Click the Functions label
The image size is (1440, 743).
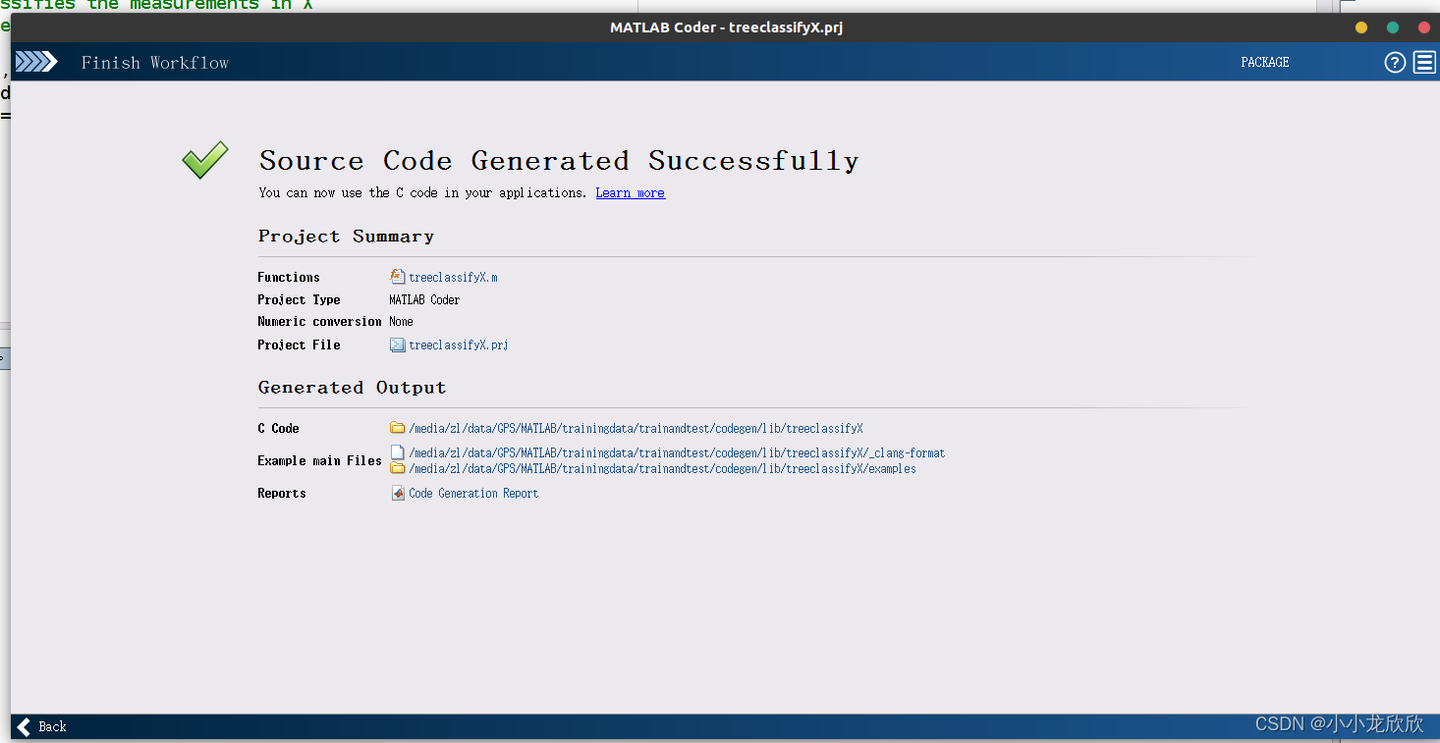(289, 278)
